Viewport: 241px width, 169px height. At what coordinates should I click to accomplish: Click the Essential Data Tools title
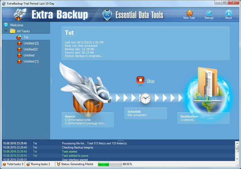coord(139,15)
